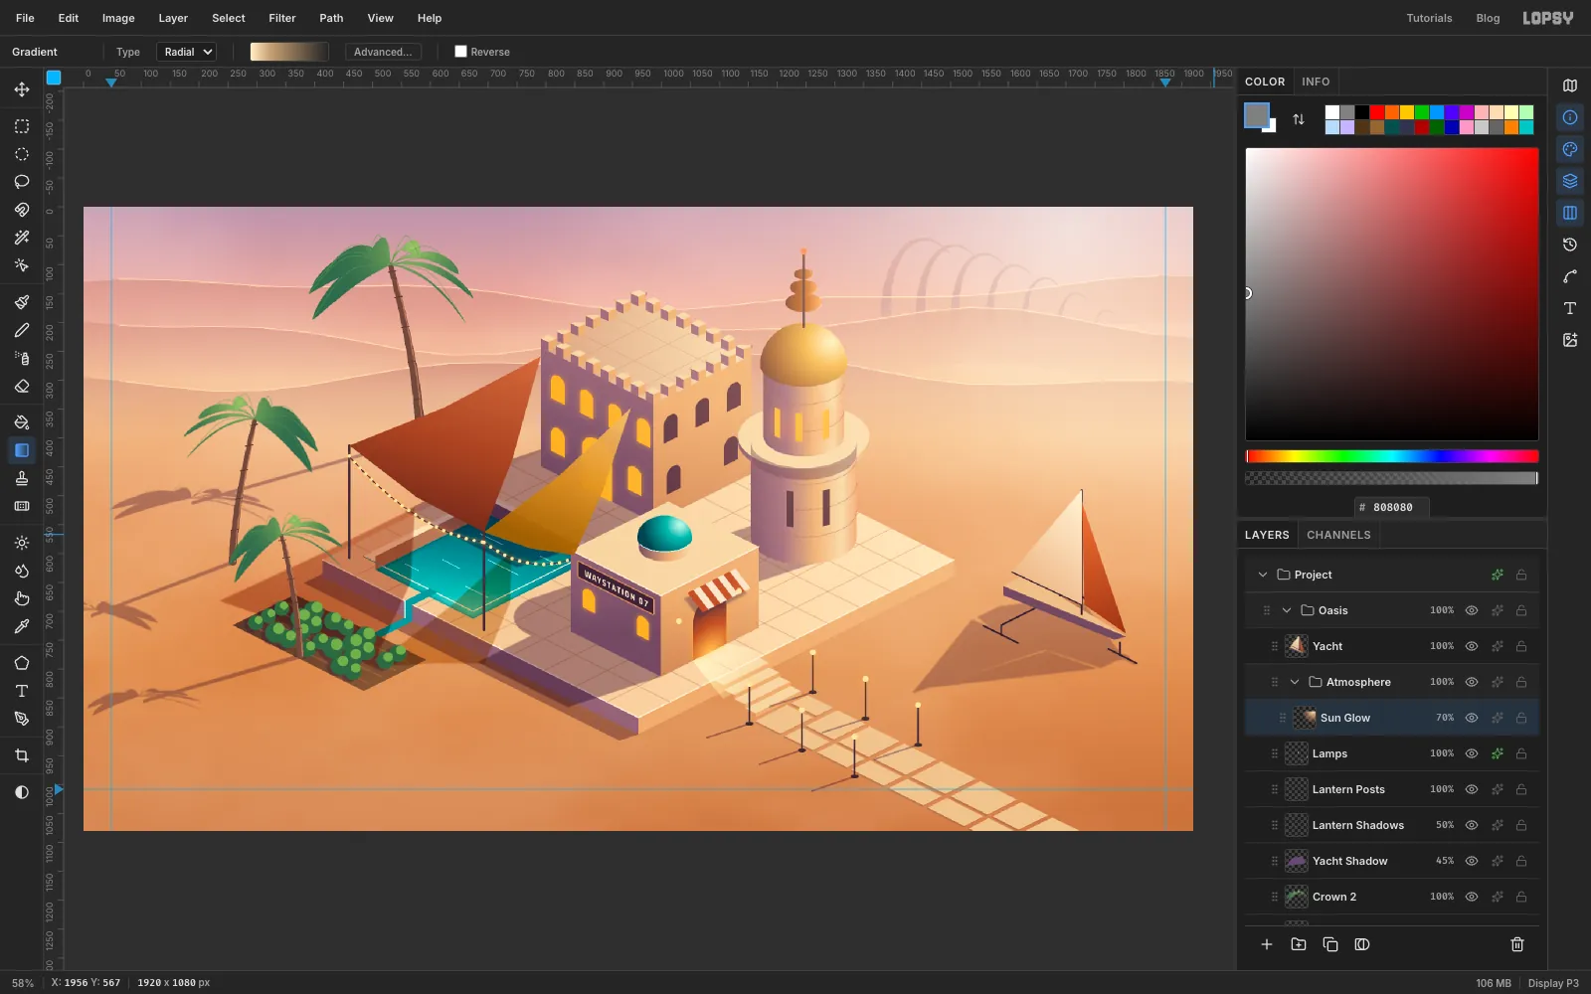The width and height of the screenshot is (1591, 994).
Task: Toggle visibility of the Oasis group
Action: pos(1472,610)
